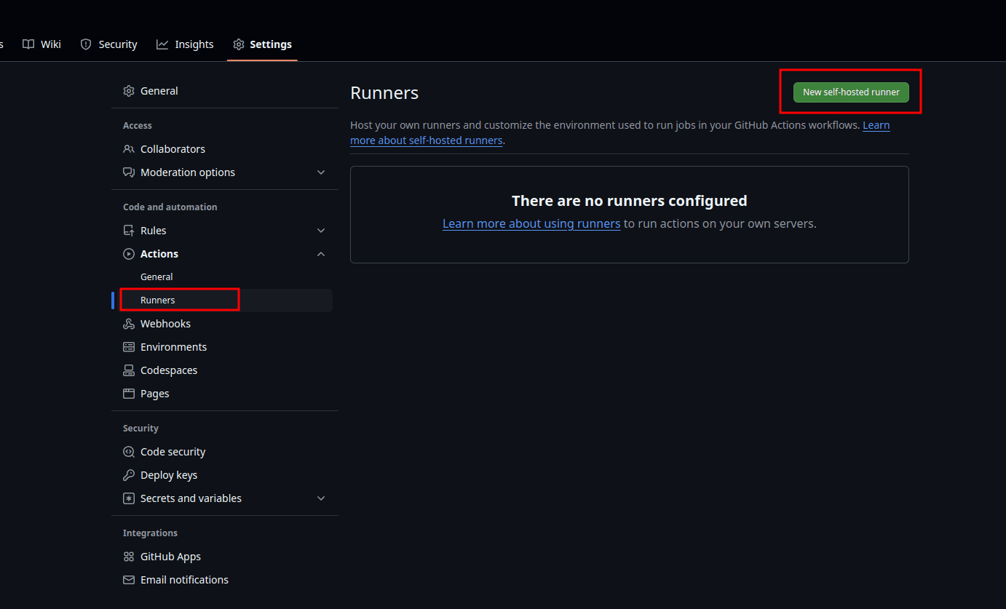Click the Deploy keys key icon

tap(128, 474)
